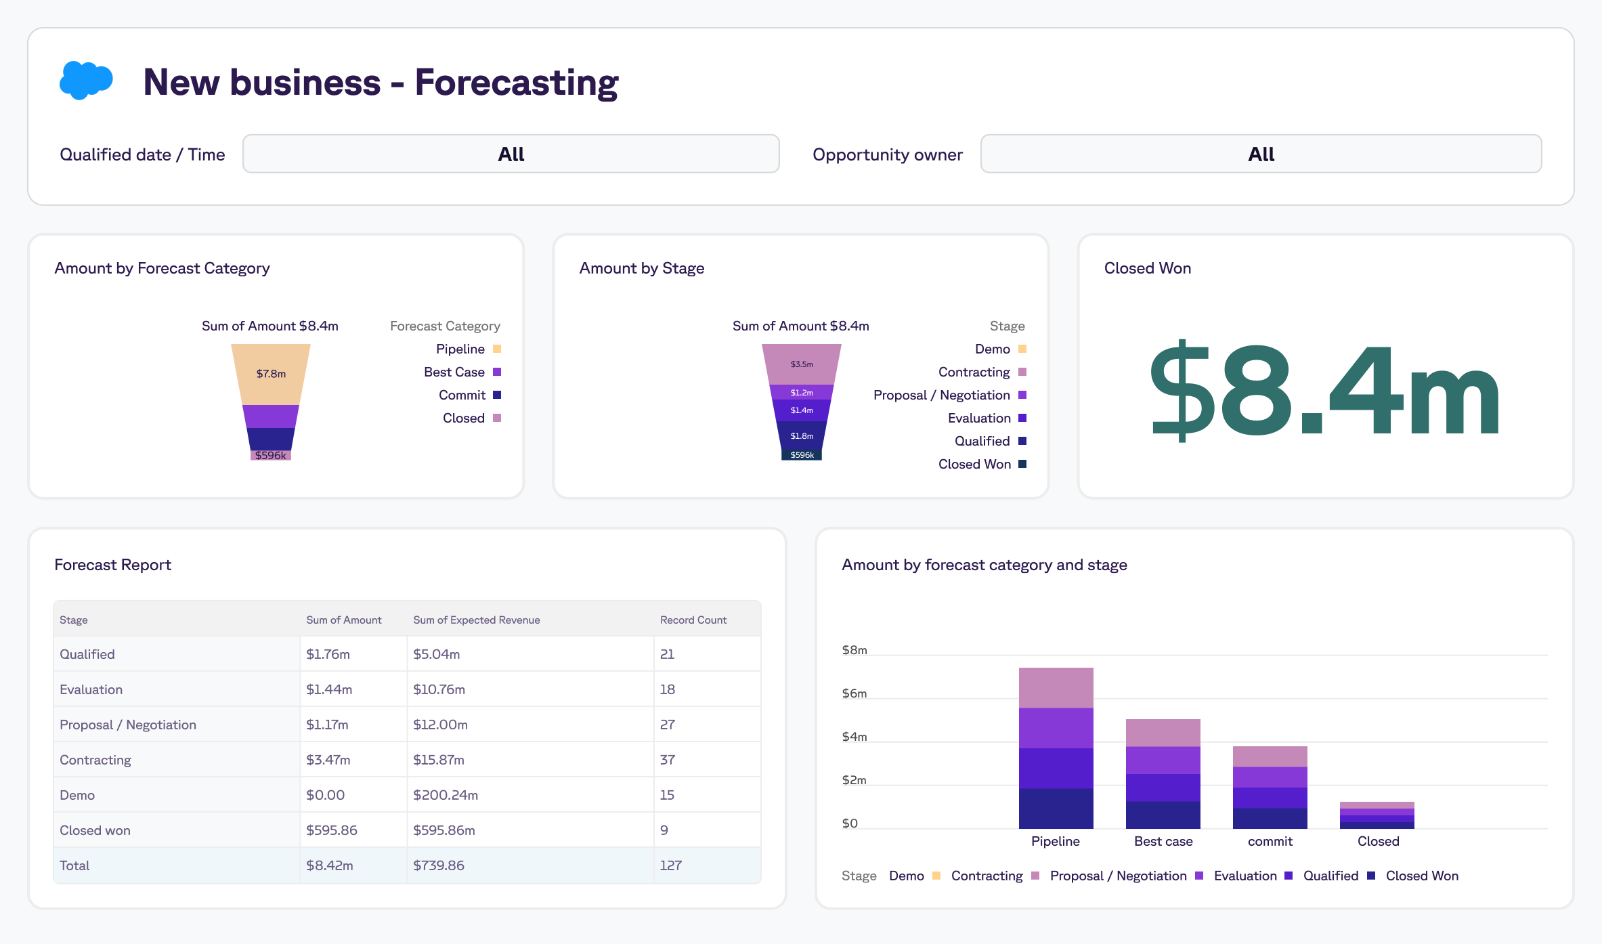Sort by Sum of Amount column header
The height and width of the screenshot is (944, 1602).
click(x=343, y=620)
